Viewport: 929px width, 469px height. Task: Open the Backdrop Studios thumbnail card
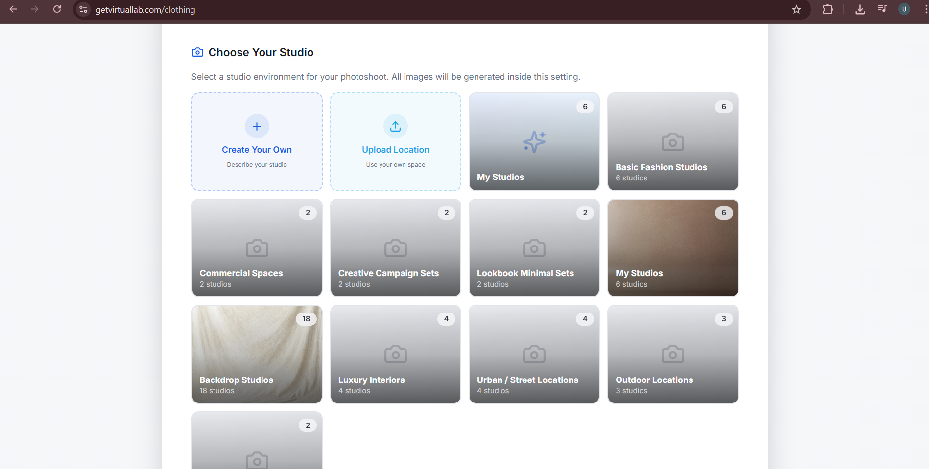pos(257,354)
